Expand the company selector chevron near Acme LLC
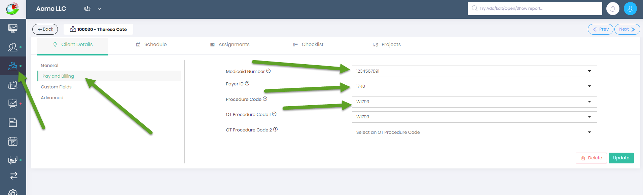The height and width of the screenshot is (195, 643). [99, 9]
